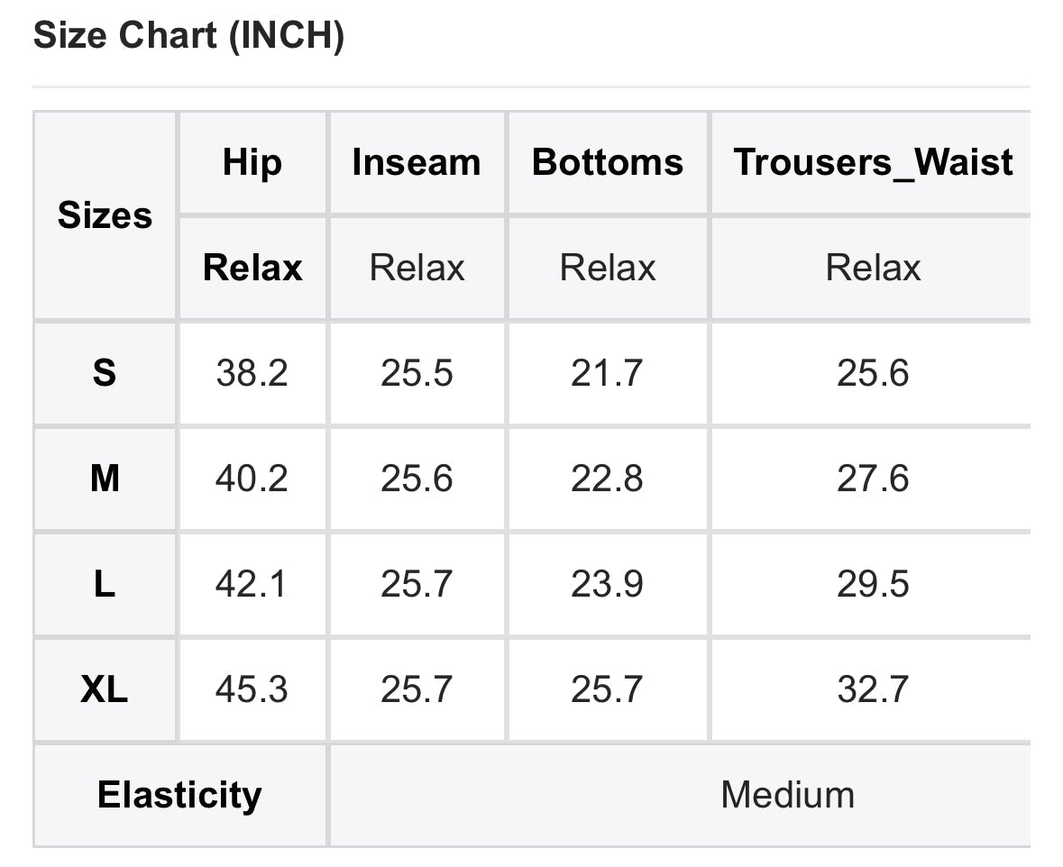Click the Elasticity row label
This screenshot has width=1063, height=867.
coord(179,795)
